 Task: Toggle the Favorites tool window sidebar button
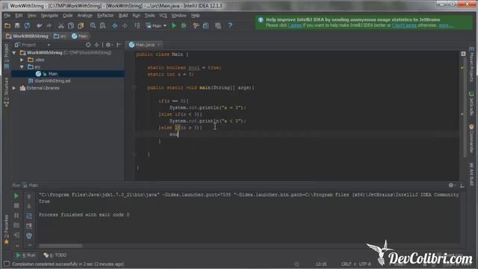pyautogui.click(x=6, y=229)
